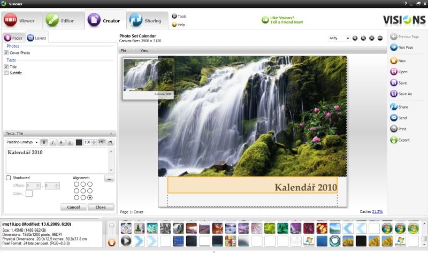Switch to the Layers panel tab
Image resolution: width=428 pixels, height=253 pixels.
37,38
